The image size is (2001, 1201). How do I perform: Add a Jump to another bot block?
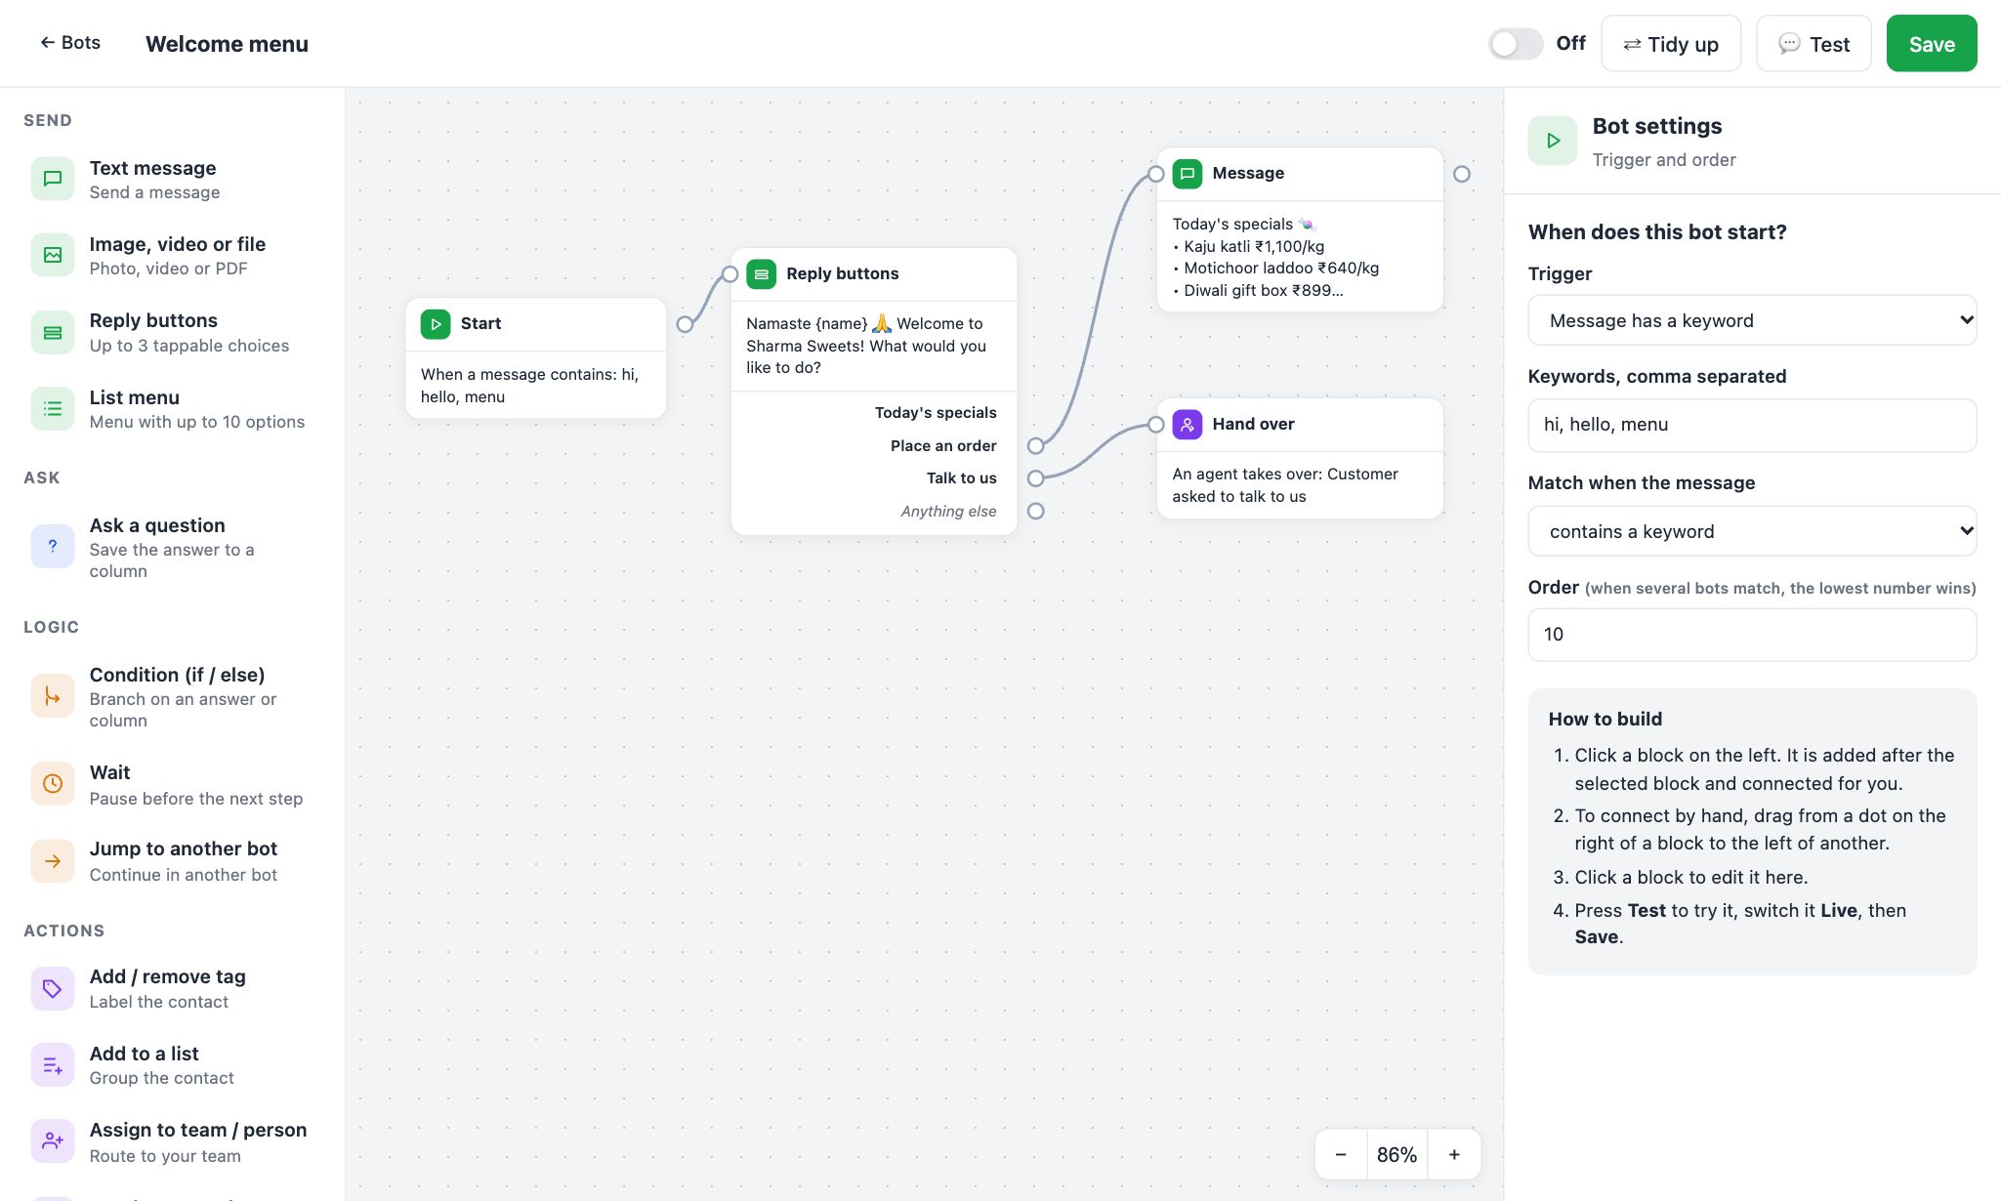(x=172, y=861)
